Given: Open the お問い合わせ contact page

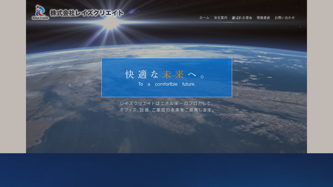Looking at the screenshot, I should tap(285, 18).
